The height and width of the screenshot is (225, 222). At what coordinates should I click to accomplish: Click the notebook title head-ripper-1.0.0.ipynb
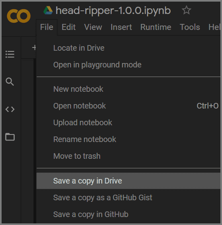click(113, 10)
